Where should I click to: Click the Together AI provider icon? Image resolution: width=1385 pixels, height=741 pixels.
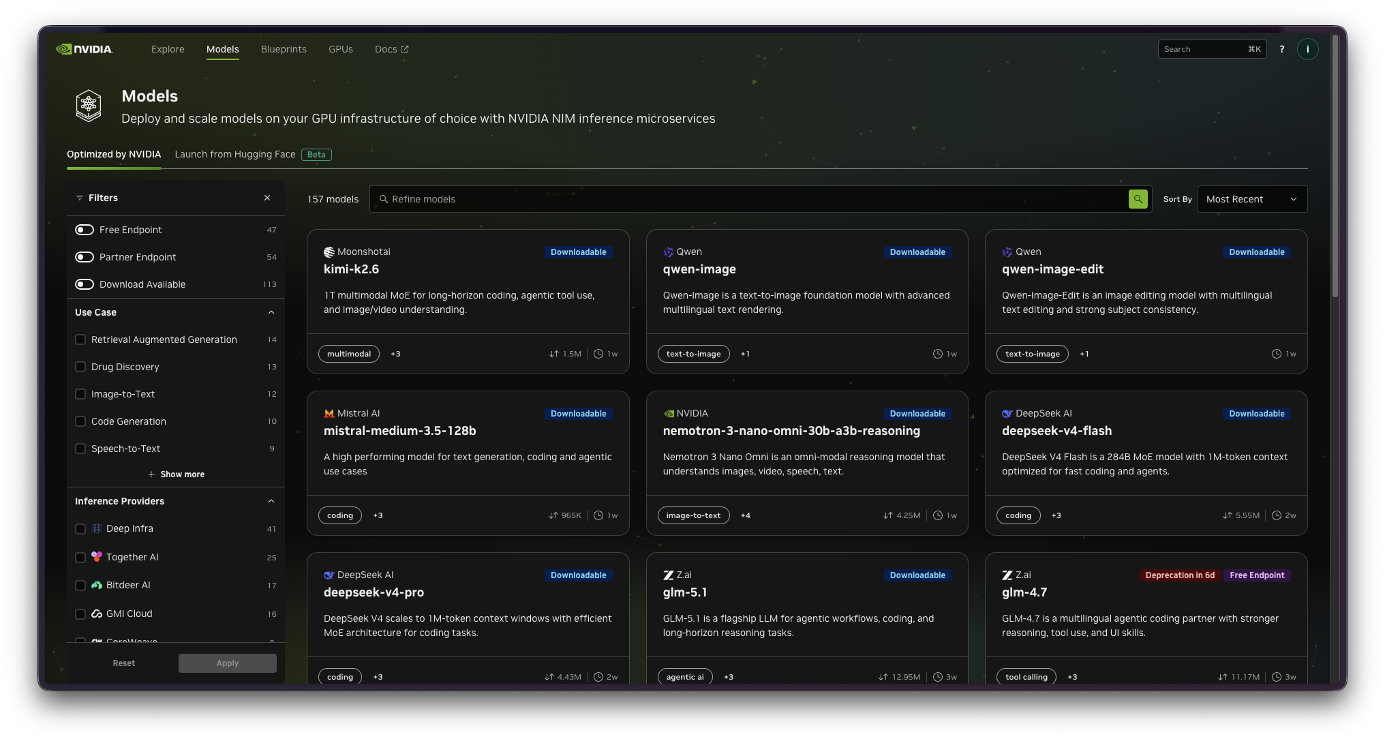(x=97, y=557)
